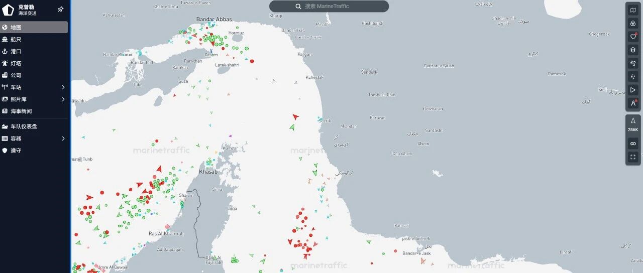Click the Lirdaf map label
The height and width of the screenshot is (273, 643).
(566, 252)
